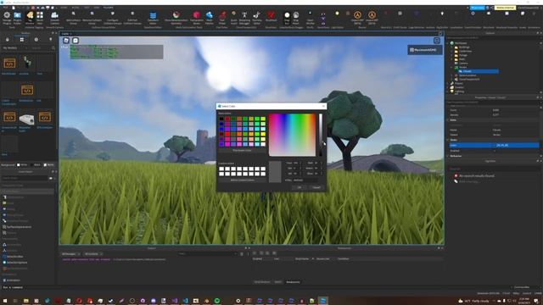The width and height of the screenshot is (543, 305).
Task: Open the All Contexts output filter dropdown
Action: pyautogui.click(x=93, y=254)
